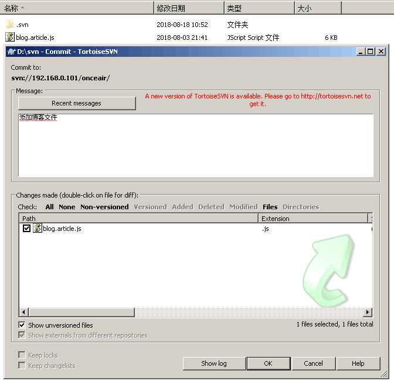Click the TortoiseSVN turtle title bar icon
The width and height of the screenshot is (394, 381).
coord(11,52)
